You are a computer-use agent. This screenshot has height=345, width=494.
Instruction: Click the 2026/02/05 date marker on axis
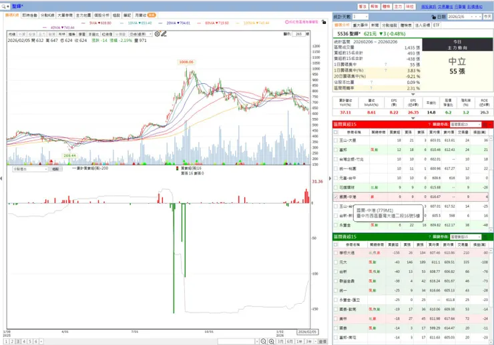[307, 332]
